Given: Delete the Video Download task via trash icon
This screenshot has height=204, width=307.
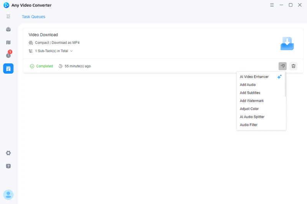Looking at the screenshot, I should pos(293,66).
